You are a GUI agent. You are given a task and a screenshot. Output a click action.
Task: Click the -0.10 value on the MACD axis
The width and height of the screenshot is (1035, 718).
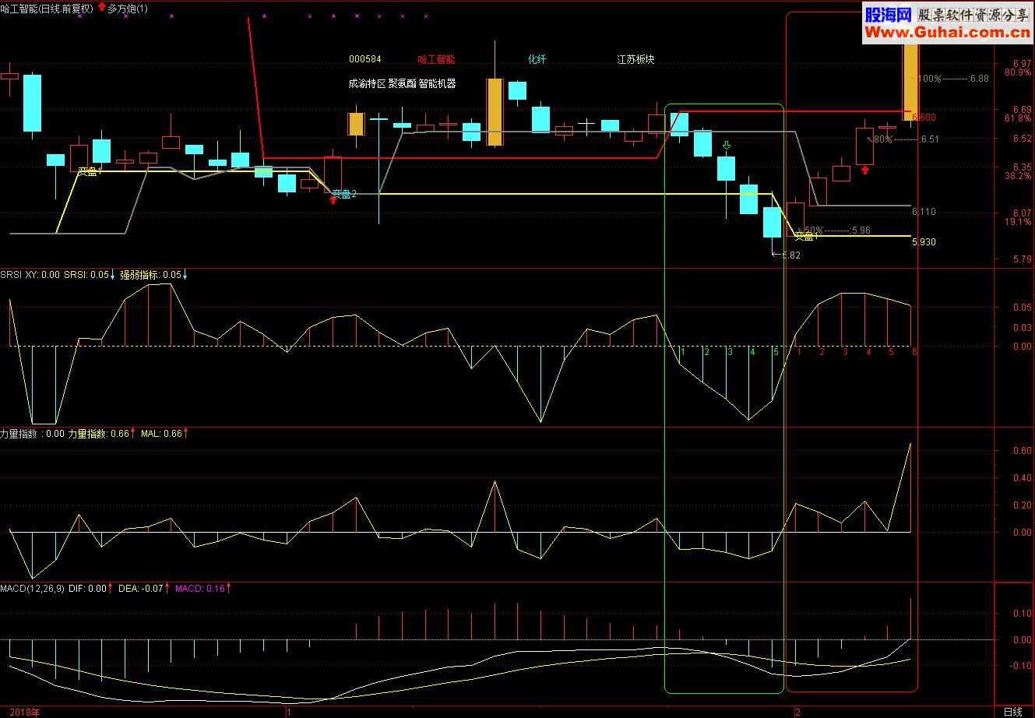(x=1020, y=666)
